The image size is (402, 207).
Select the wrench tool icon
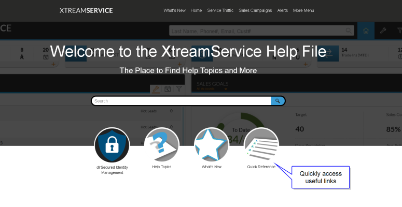(383, 31)
